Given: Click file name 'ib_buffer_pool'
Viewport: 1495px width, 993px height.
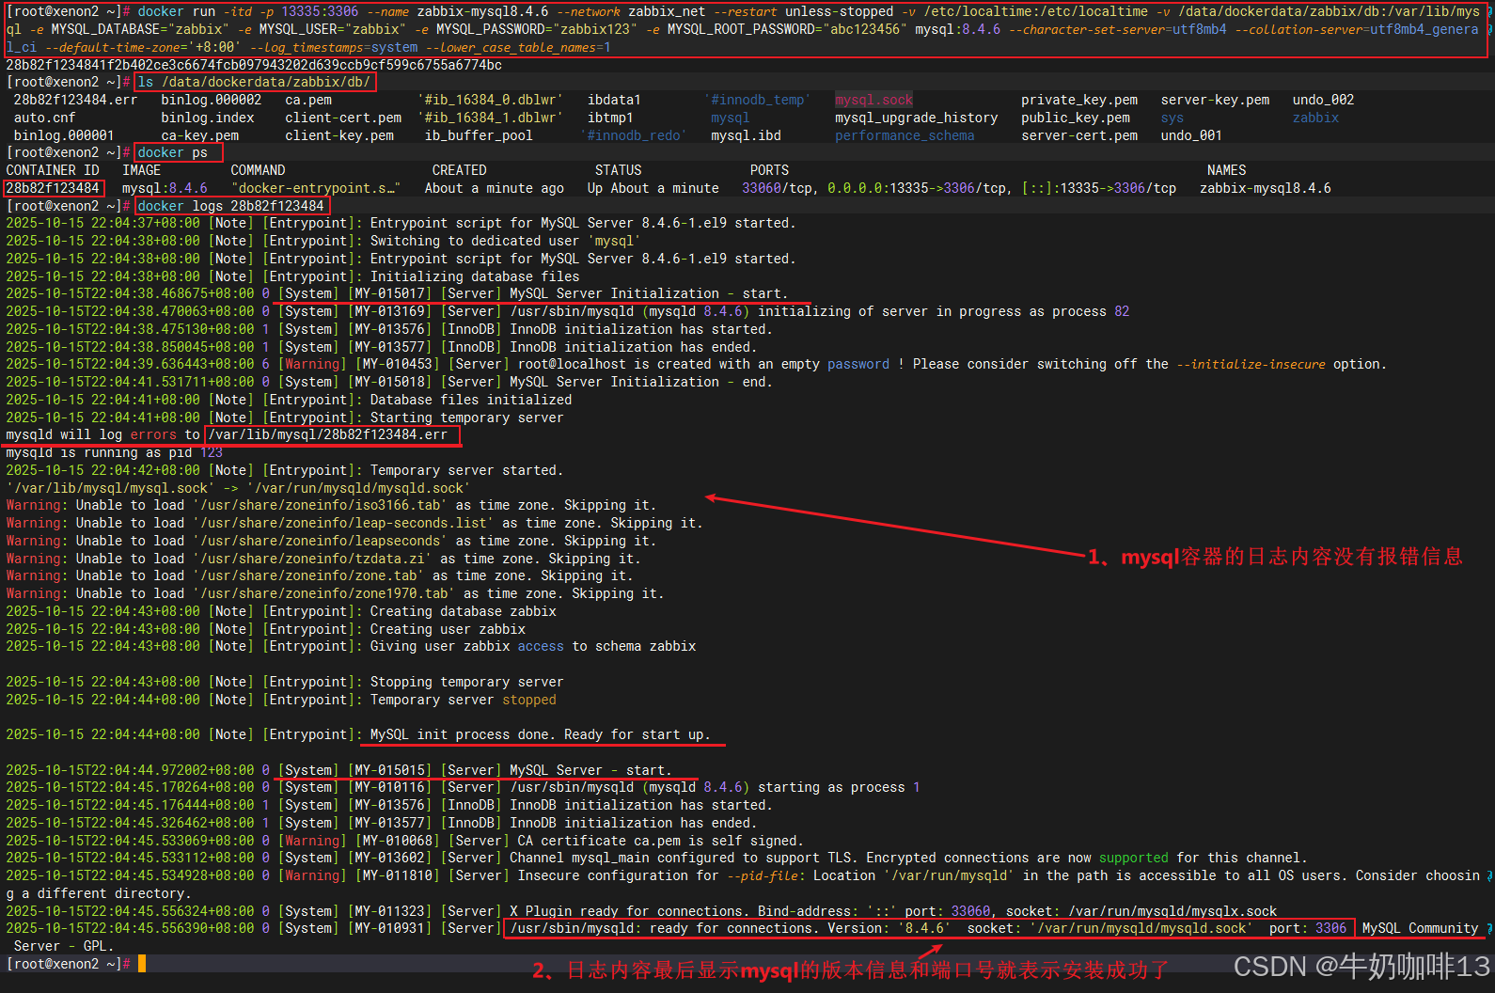Looking at the screenshot, I should click(479, 135).
